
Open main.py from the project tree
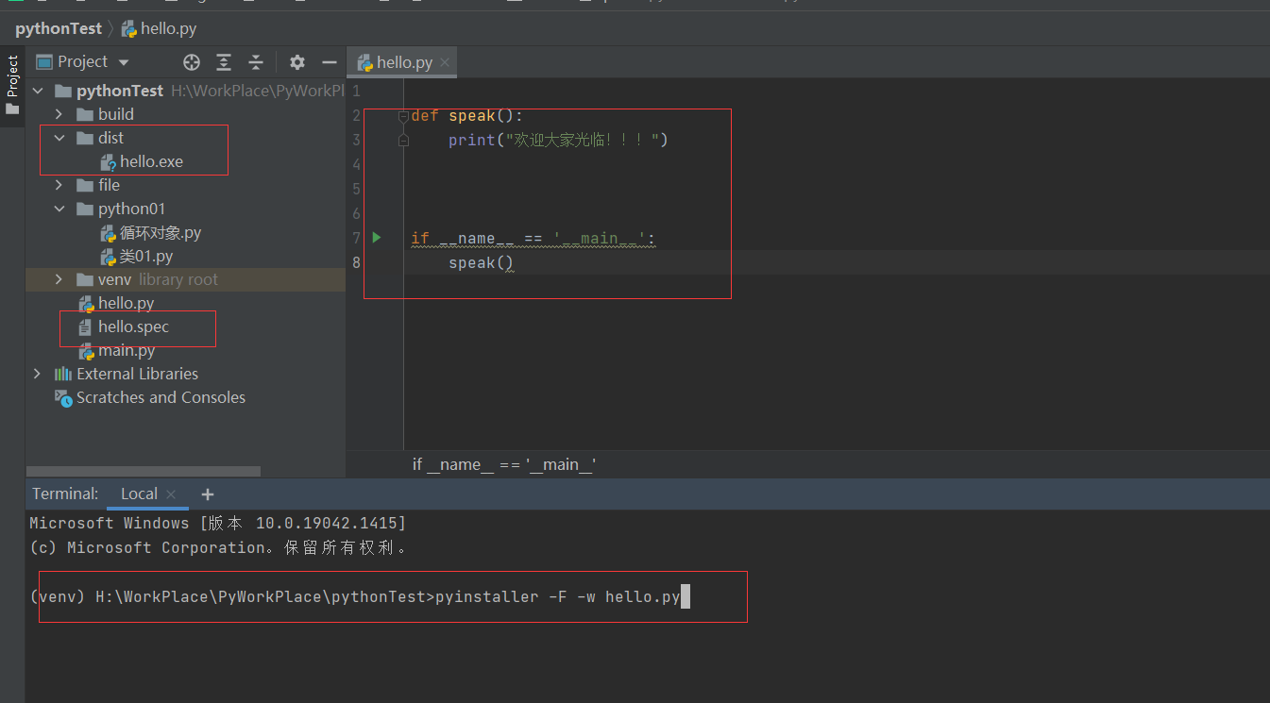coord(126,350)
